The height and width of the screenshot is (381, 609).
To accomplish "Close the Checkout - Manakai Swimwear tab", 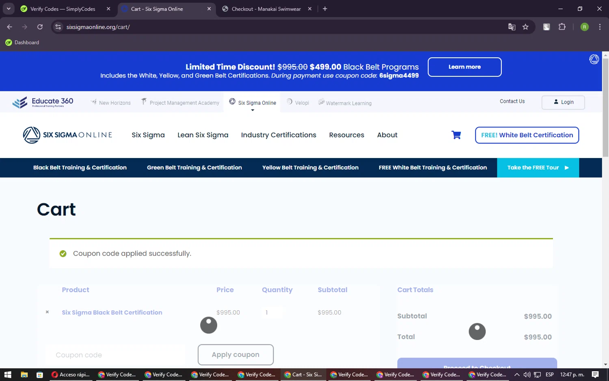I will point(310,9).
